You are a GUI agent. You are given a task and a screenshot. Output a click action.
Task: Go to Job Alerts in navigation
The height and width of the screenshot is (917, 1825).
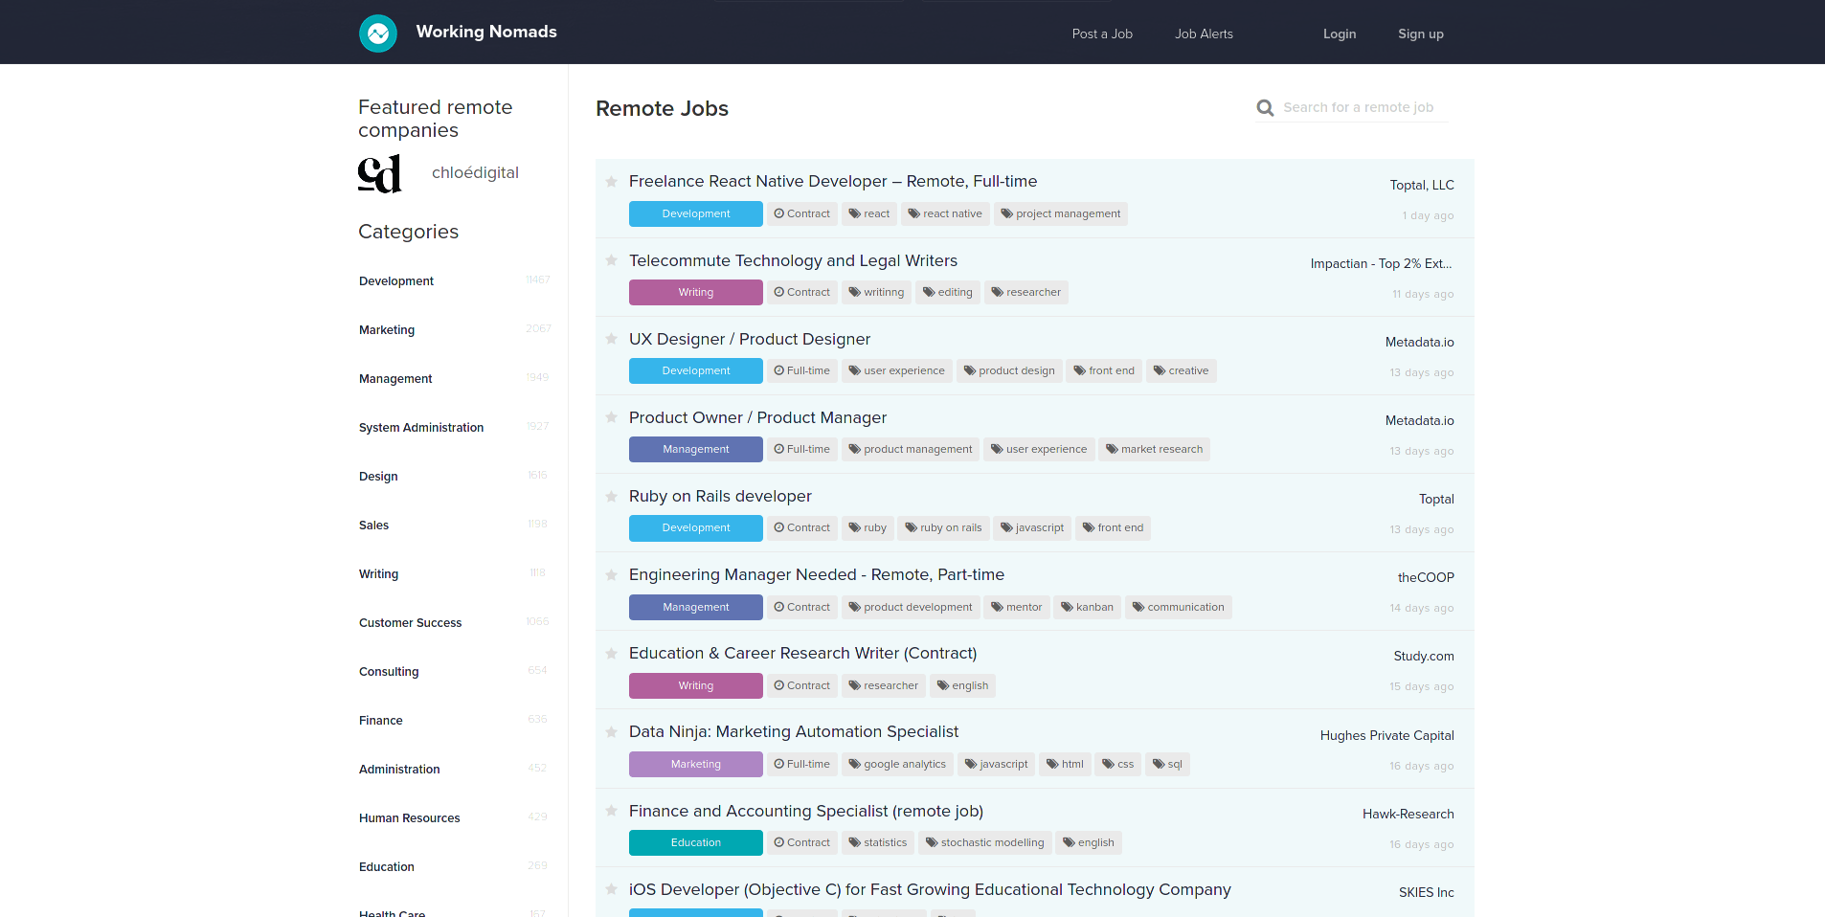click(1204, 34)
